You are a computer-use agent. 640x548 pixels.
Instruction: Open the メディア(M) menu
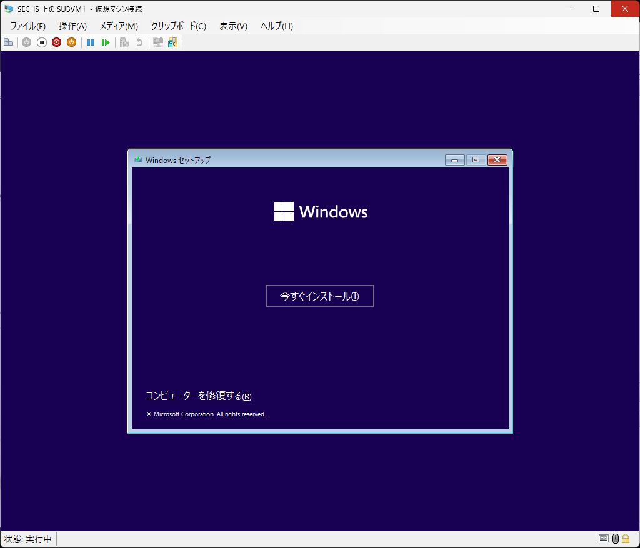[119, 26]
